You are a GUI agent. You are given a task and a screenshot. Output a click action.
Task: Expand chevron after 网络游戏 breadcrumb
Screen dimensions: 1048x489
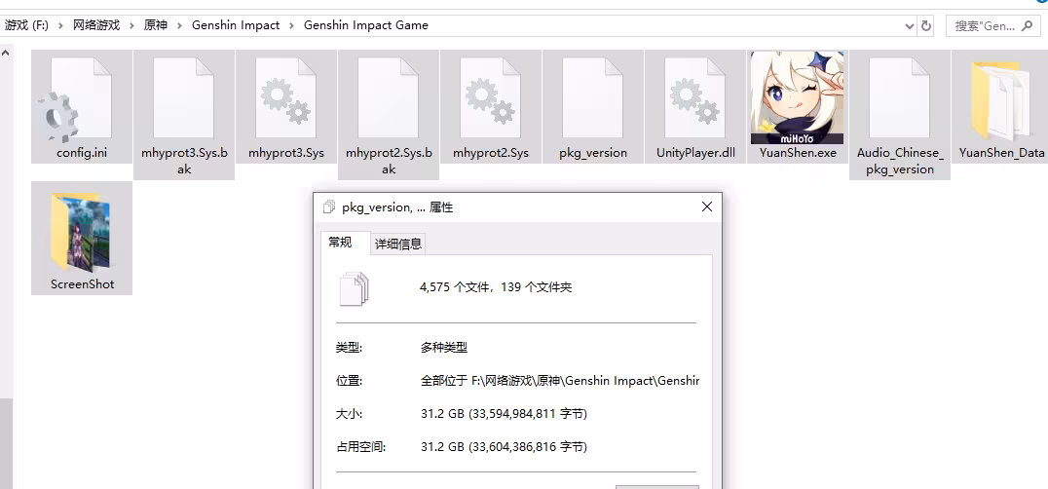pyautogui.click(x=131, y=25)
